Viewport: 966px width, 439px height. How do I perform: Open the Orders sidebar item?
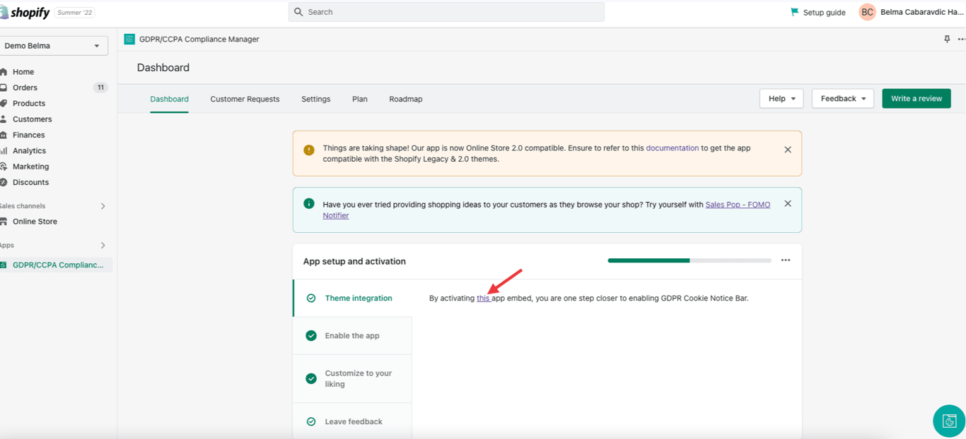pos(25,88)
